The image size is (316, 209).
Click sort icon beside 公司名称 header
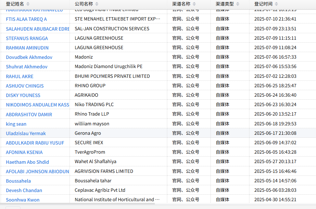click(x=97, y=4)
